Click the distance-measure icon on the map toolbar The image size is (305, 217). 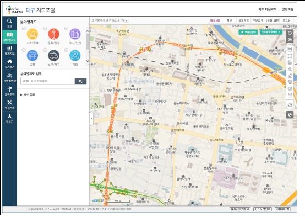[290, 69]
